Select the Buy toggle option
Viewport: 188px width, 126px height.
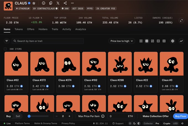pos(9,116)
